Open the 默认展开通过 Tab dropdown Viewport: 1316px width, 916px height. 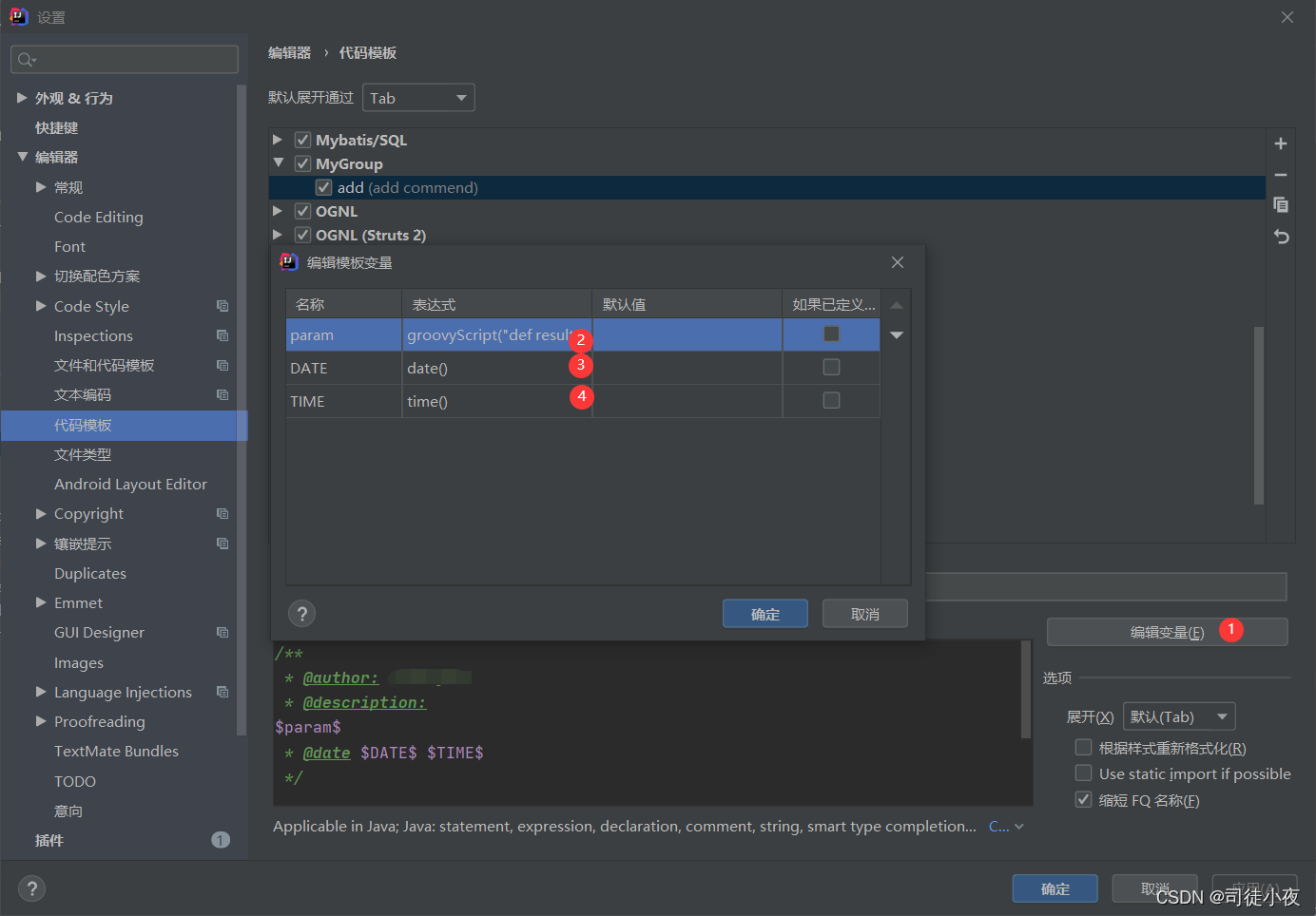click(x=418, y=98)
